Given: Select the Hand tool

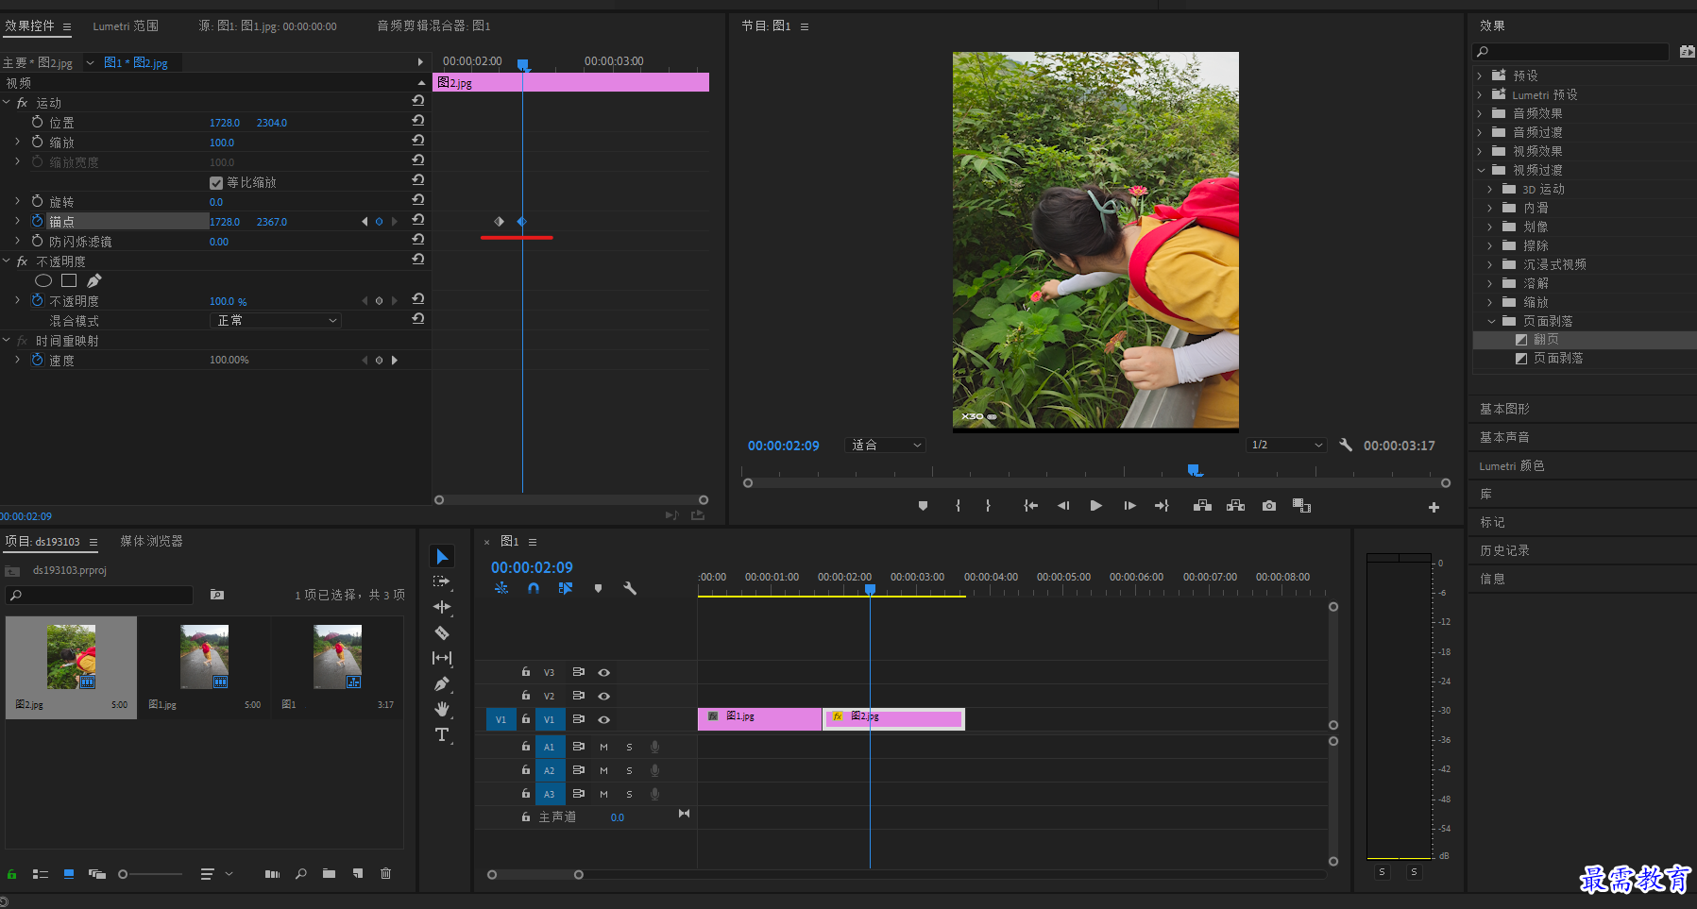Looking at the screenshot, I should [x=441, y=709].
